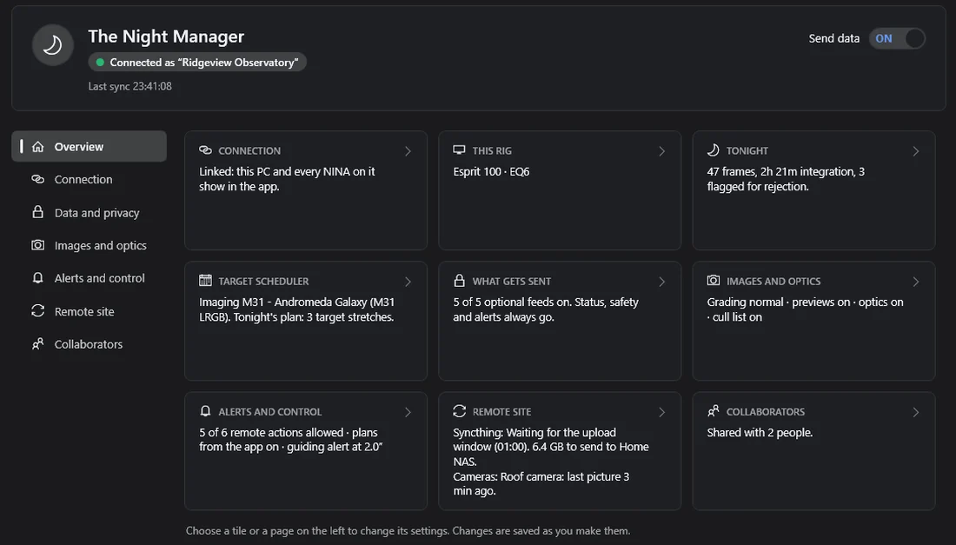Click the chain icon on Connection tile
The image size is (956, 545).
(205, 150)
